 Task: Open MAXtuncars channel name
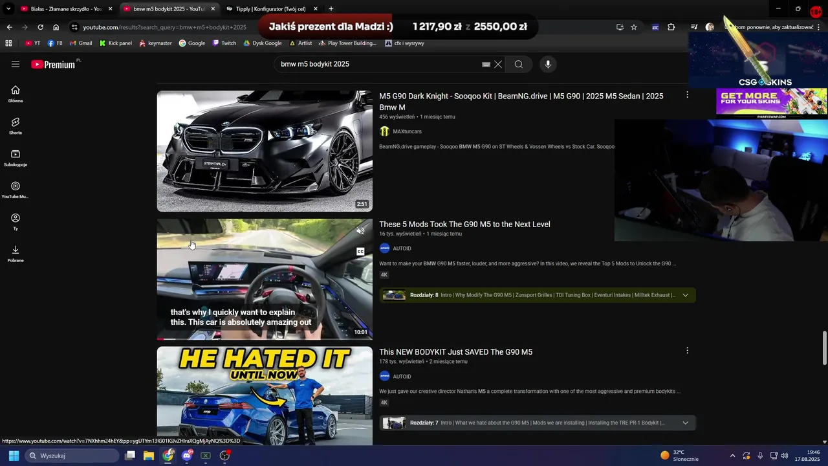pyautogui.click(x=407, y=131)
